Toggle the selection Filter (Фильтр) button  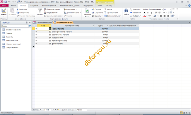point(68,16)
